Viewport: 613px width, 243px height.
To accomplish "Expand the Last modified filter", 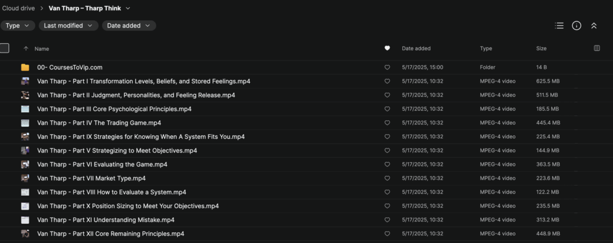I will (68, 26).
